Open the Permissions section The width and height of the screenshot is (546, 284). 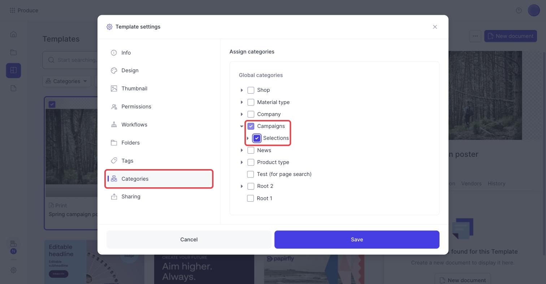point(159,107)
